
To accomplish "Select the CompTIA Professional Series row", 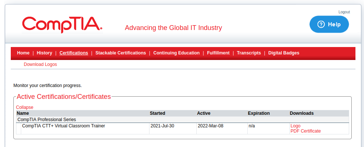I will click(183, 120).
